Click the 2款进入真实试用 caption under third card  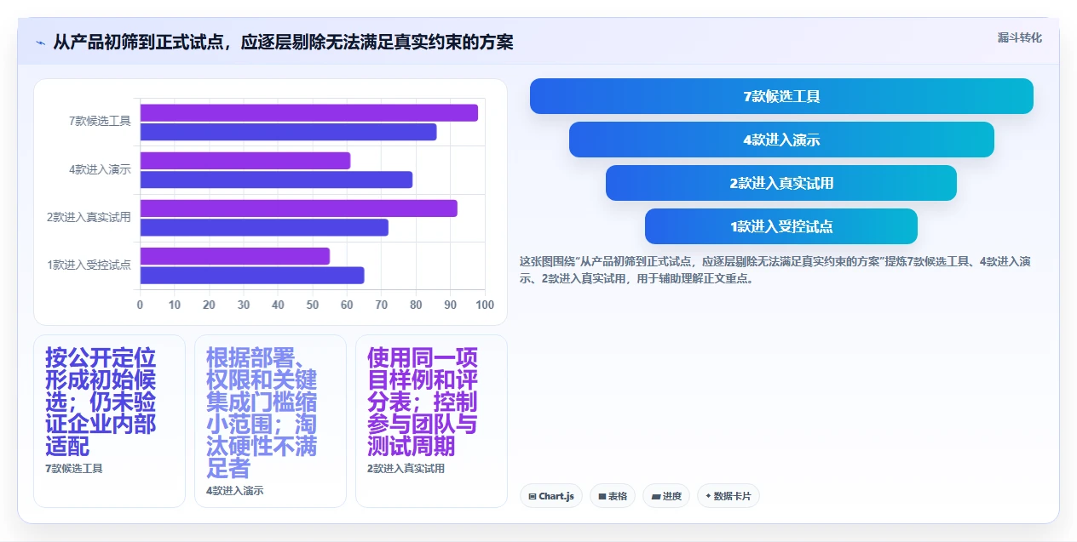[x=406, y=469]
